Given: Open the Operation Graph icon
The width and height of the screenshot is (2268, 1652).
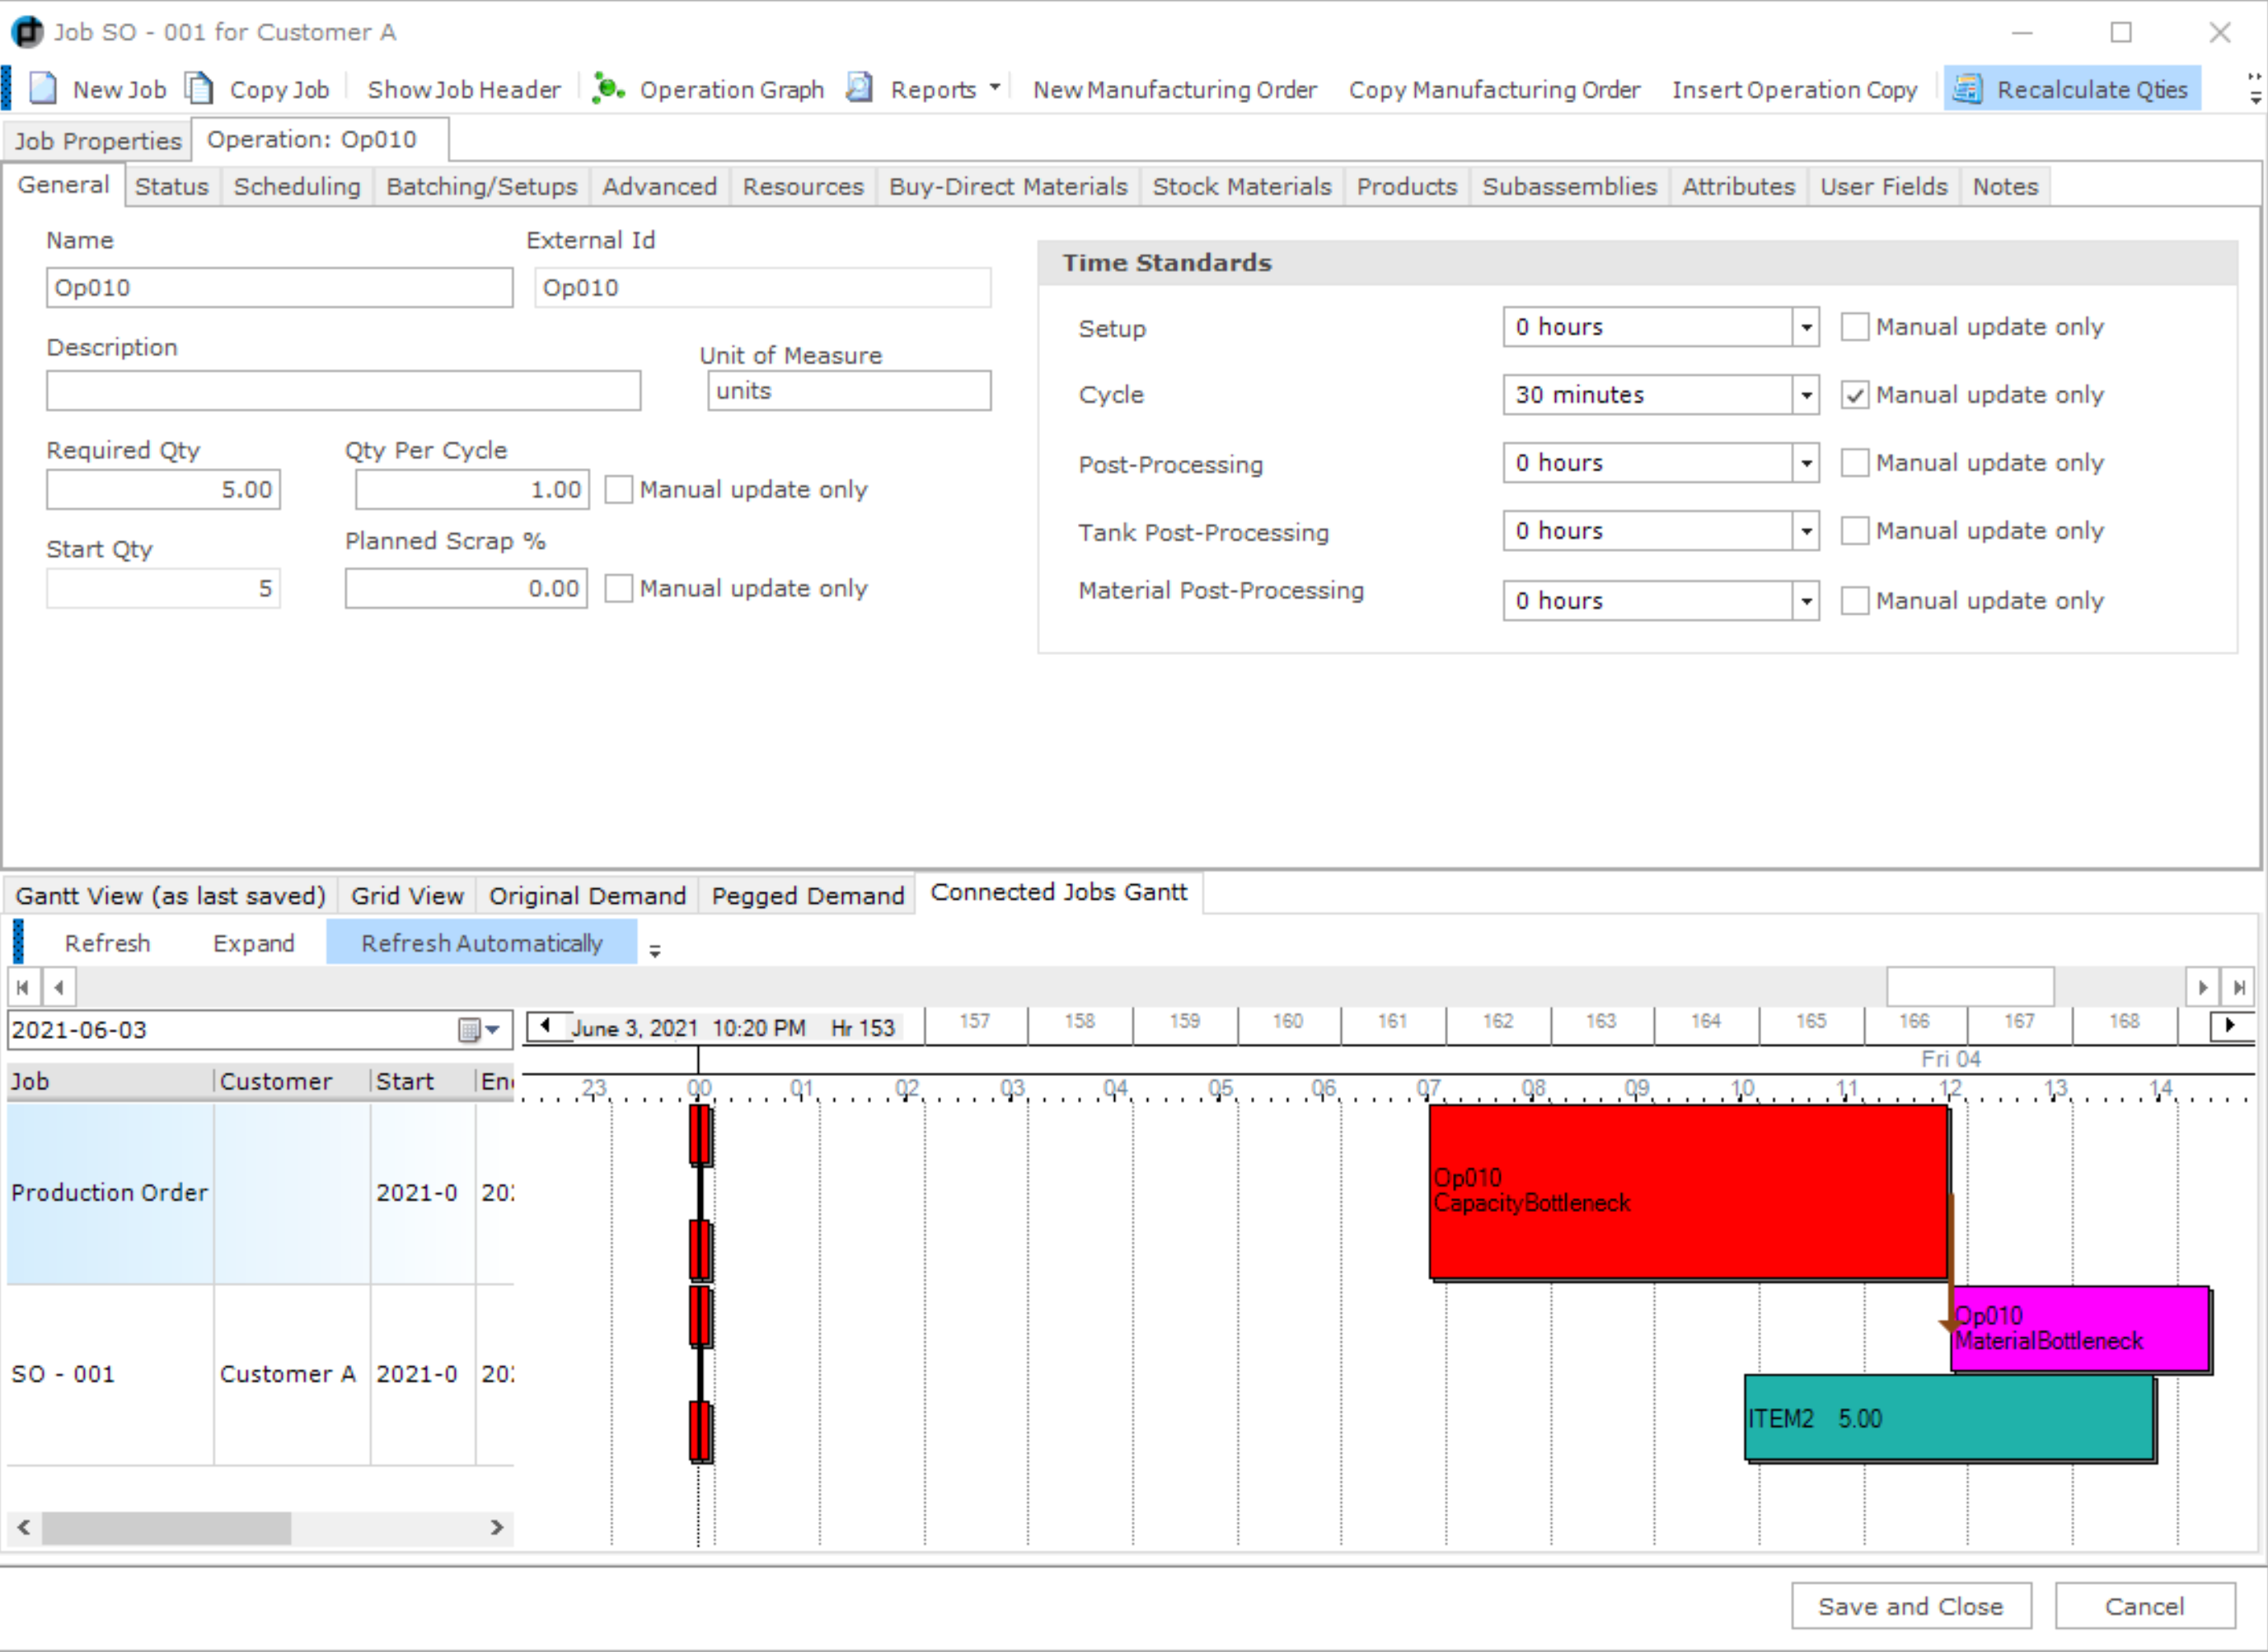Looking at the screenshot, I should click(x=608, y=89).
